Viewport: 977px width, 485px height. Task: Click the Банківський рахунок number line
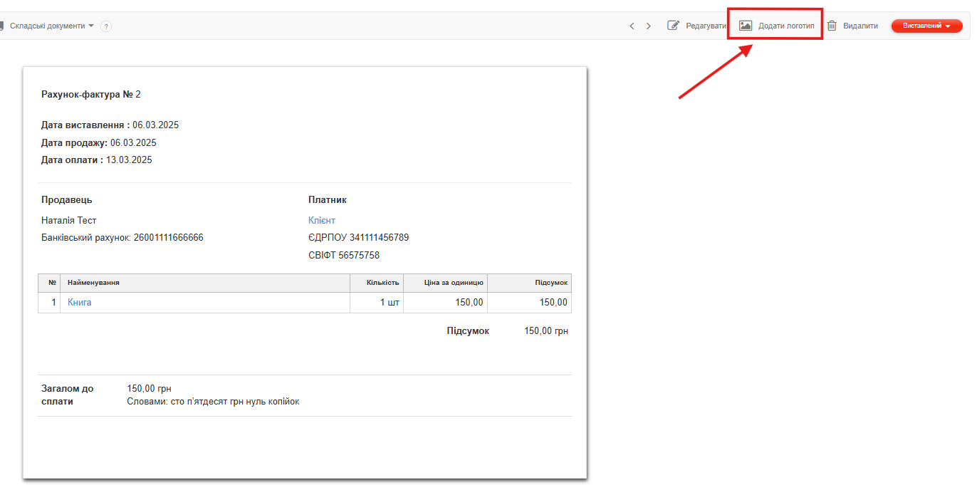(122, 237)
